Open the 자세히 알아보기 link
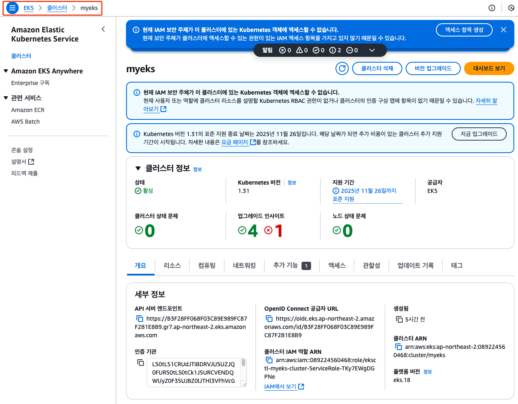This screenshot has height=404, width=518. point(486,101)
